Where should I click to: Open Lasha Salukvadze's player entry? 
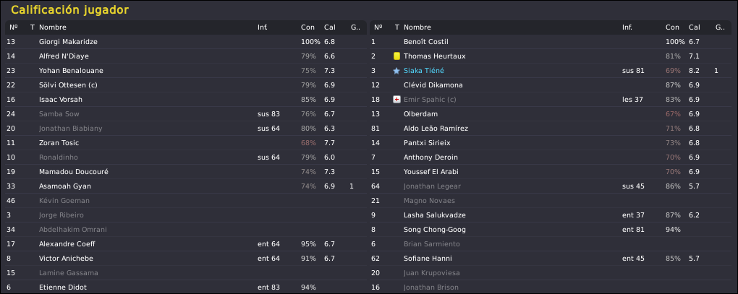550,215
